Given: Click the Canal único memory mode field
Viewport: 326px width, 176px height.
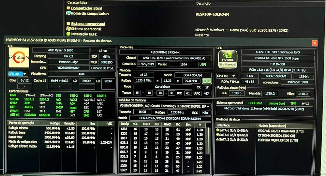Looking at the screenshot, I should [x=163, y=87].
